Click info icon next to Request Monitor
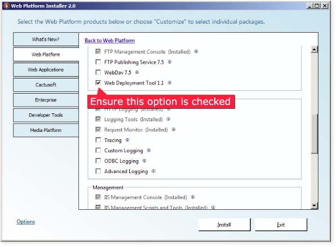336x247 pixels. 174,130
